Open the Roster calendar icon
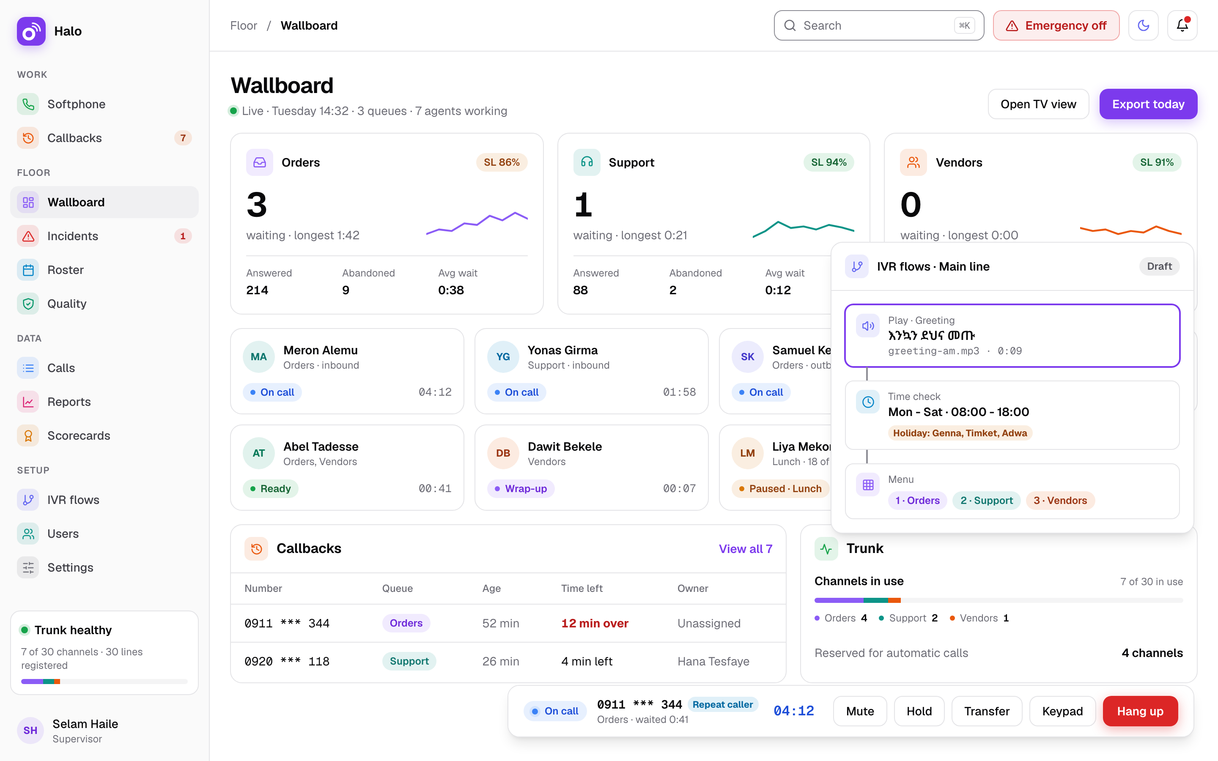This screenshot has height=761, width=1218. 28,270
